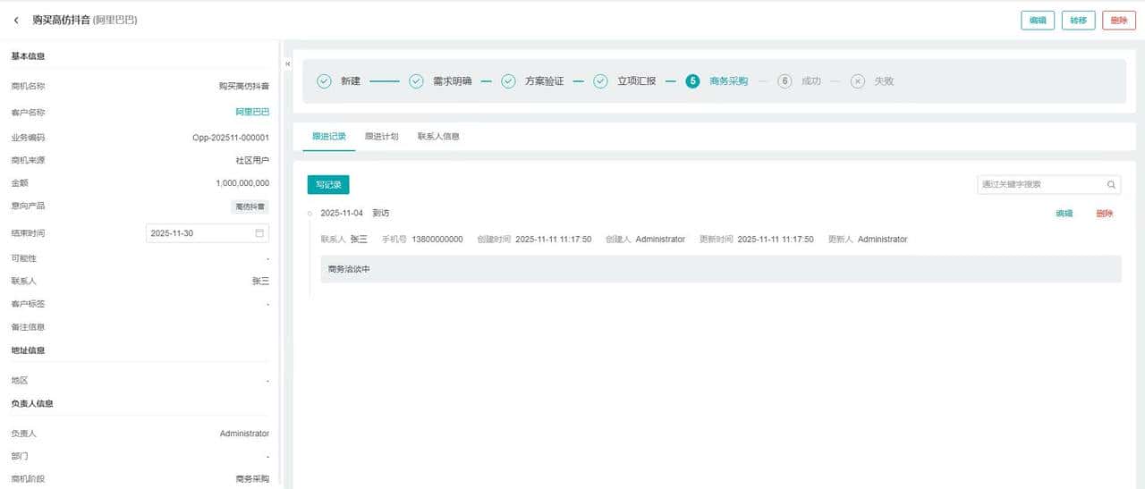Click the X circle for 失败 stage
The width and height of the screenshot is (1145, 489).
(858, 81)
